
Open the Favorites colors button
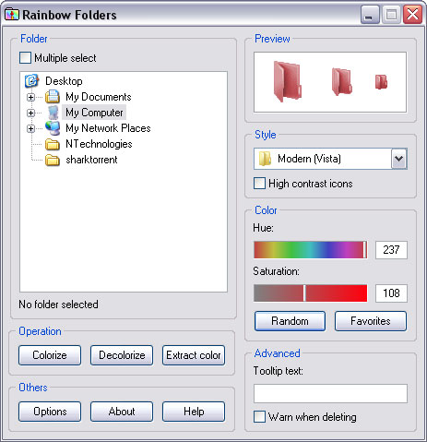pos(371,321)
